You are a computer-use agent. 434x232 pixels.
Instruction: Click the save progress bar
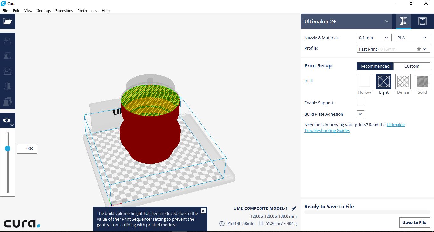(x=367, y=212)
